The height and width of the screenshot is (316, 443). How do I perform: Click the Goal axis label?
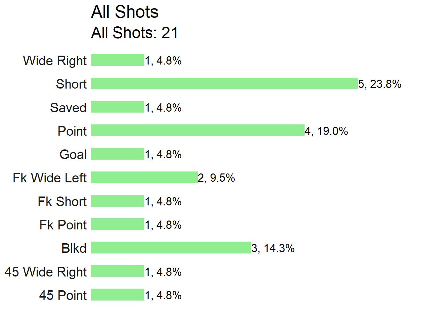coord(73,154)
